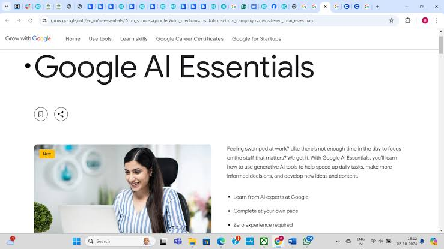Open the notification bell in the system tray
Image resolution: width=444 pixels, height=249 pixels.
click(422, 241)
